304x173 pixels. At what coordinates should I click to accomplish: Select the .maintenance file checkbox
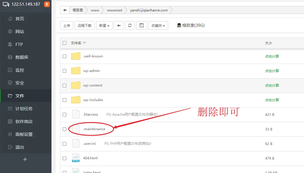(64, 129)
